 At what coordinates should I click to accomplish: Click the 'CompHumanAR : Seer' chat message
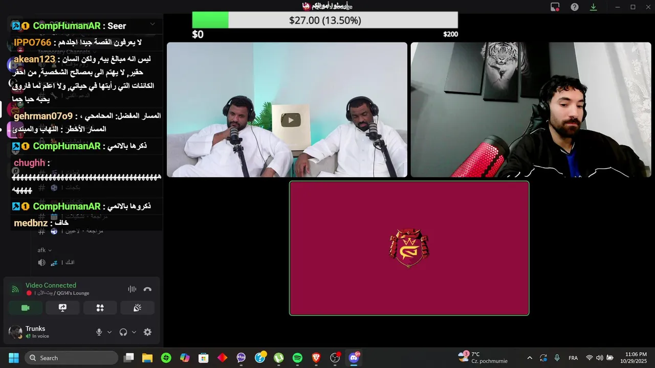pos(69,26)
